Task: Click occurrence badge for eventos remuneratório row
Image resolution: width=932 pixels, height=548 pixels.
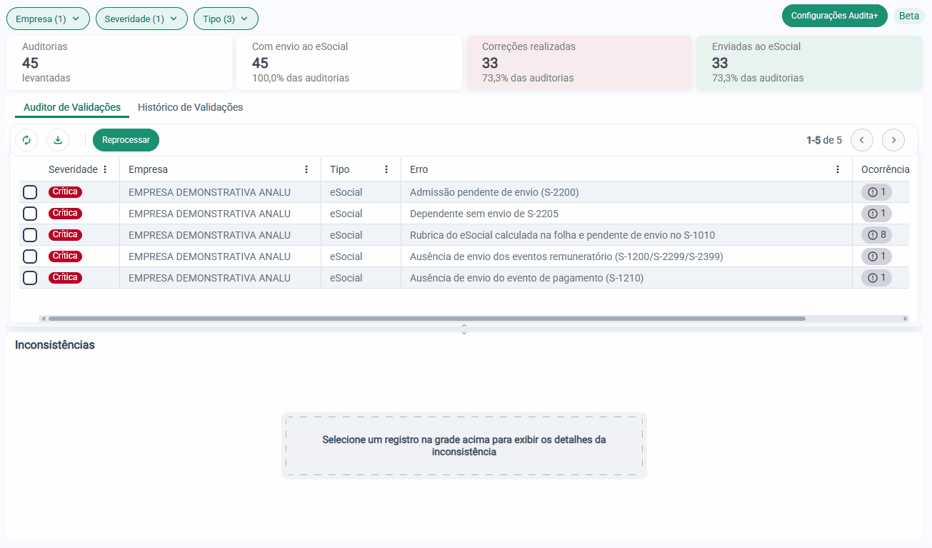Action: [x=876, y=256]
